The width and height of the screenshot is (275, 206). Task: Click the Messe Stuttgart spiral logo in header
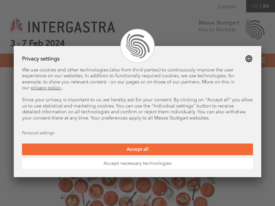coord(255,30)
